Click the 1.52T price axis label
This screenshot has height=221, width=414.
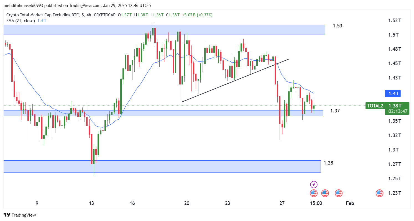pos(395,20)
